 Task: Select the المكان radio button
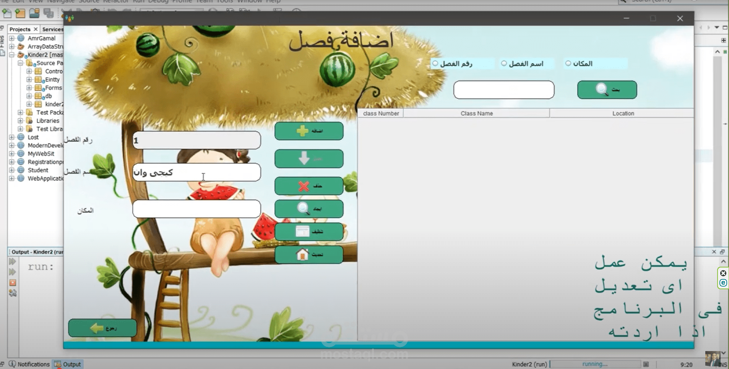[568, 63]
